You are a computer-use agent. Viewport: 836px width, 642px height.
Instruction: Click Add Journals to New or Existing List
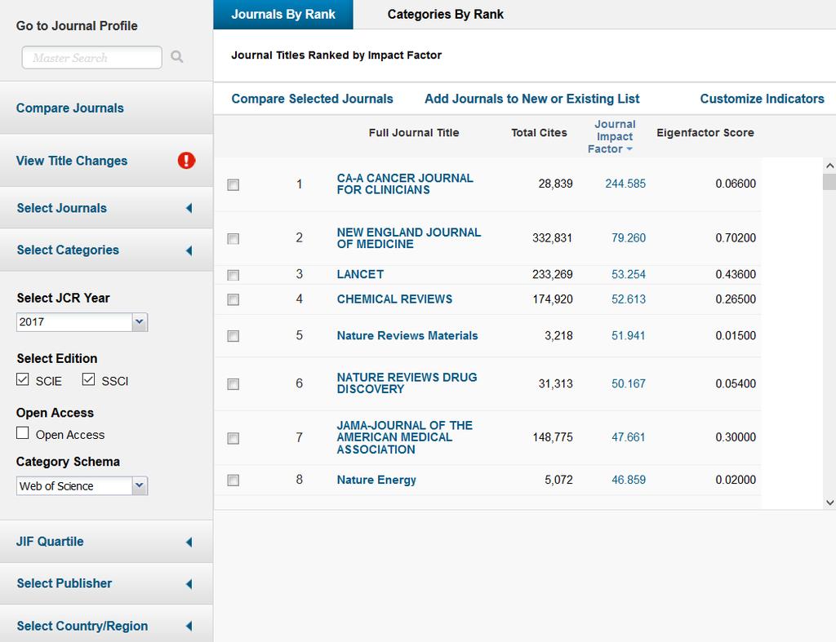click(531, 99)
